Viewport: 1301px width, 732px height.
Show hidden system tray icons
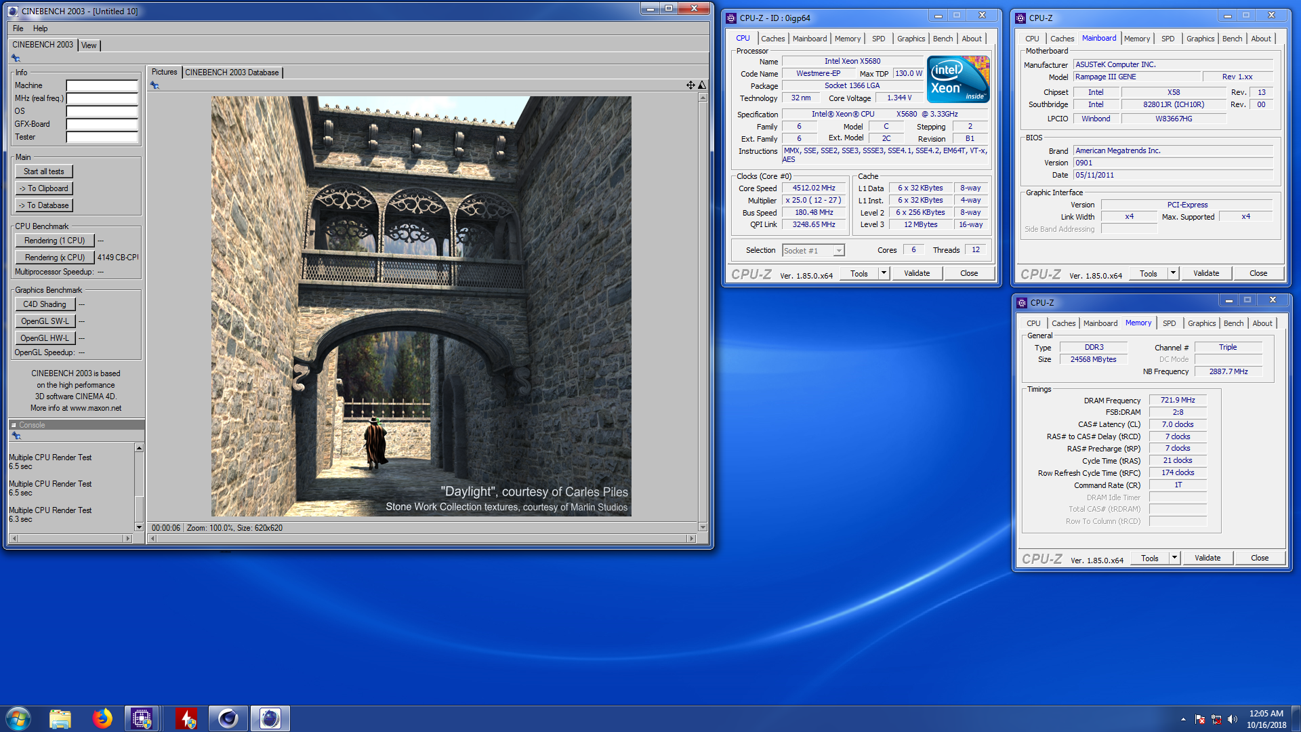(1183, 719)
